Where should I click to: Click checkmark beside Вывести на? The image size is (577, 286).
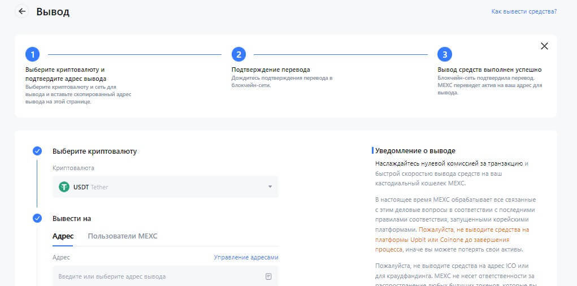tap(37, 218)
